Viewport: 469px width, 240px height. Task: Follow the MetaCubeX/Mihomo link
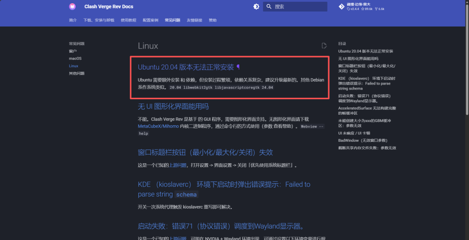click(x=158, y=126)
